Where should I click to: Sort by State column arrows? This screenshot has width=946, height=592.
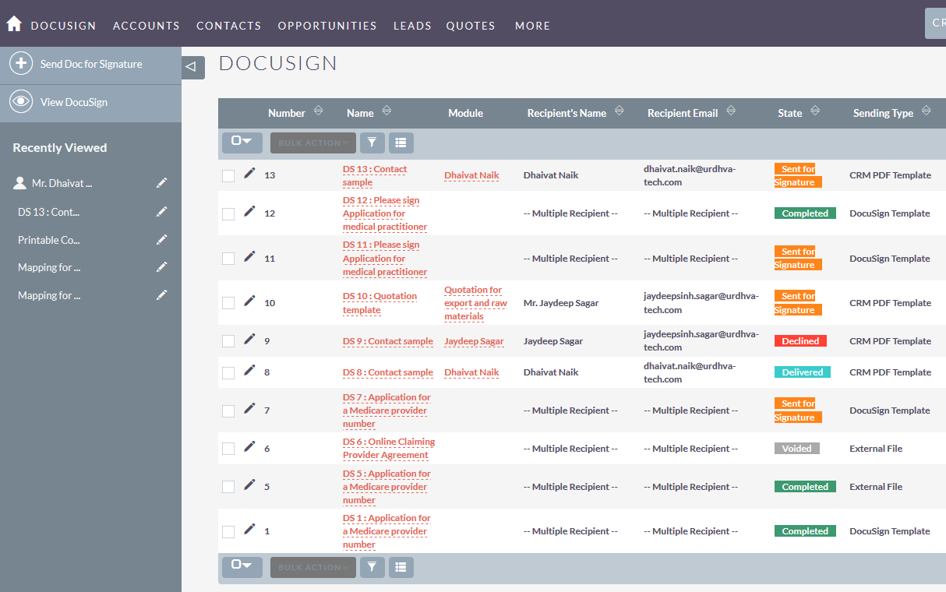(x=814, y=111)
